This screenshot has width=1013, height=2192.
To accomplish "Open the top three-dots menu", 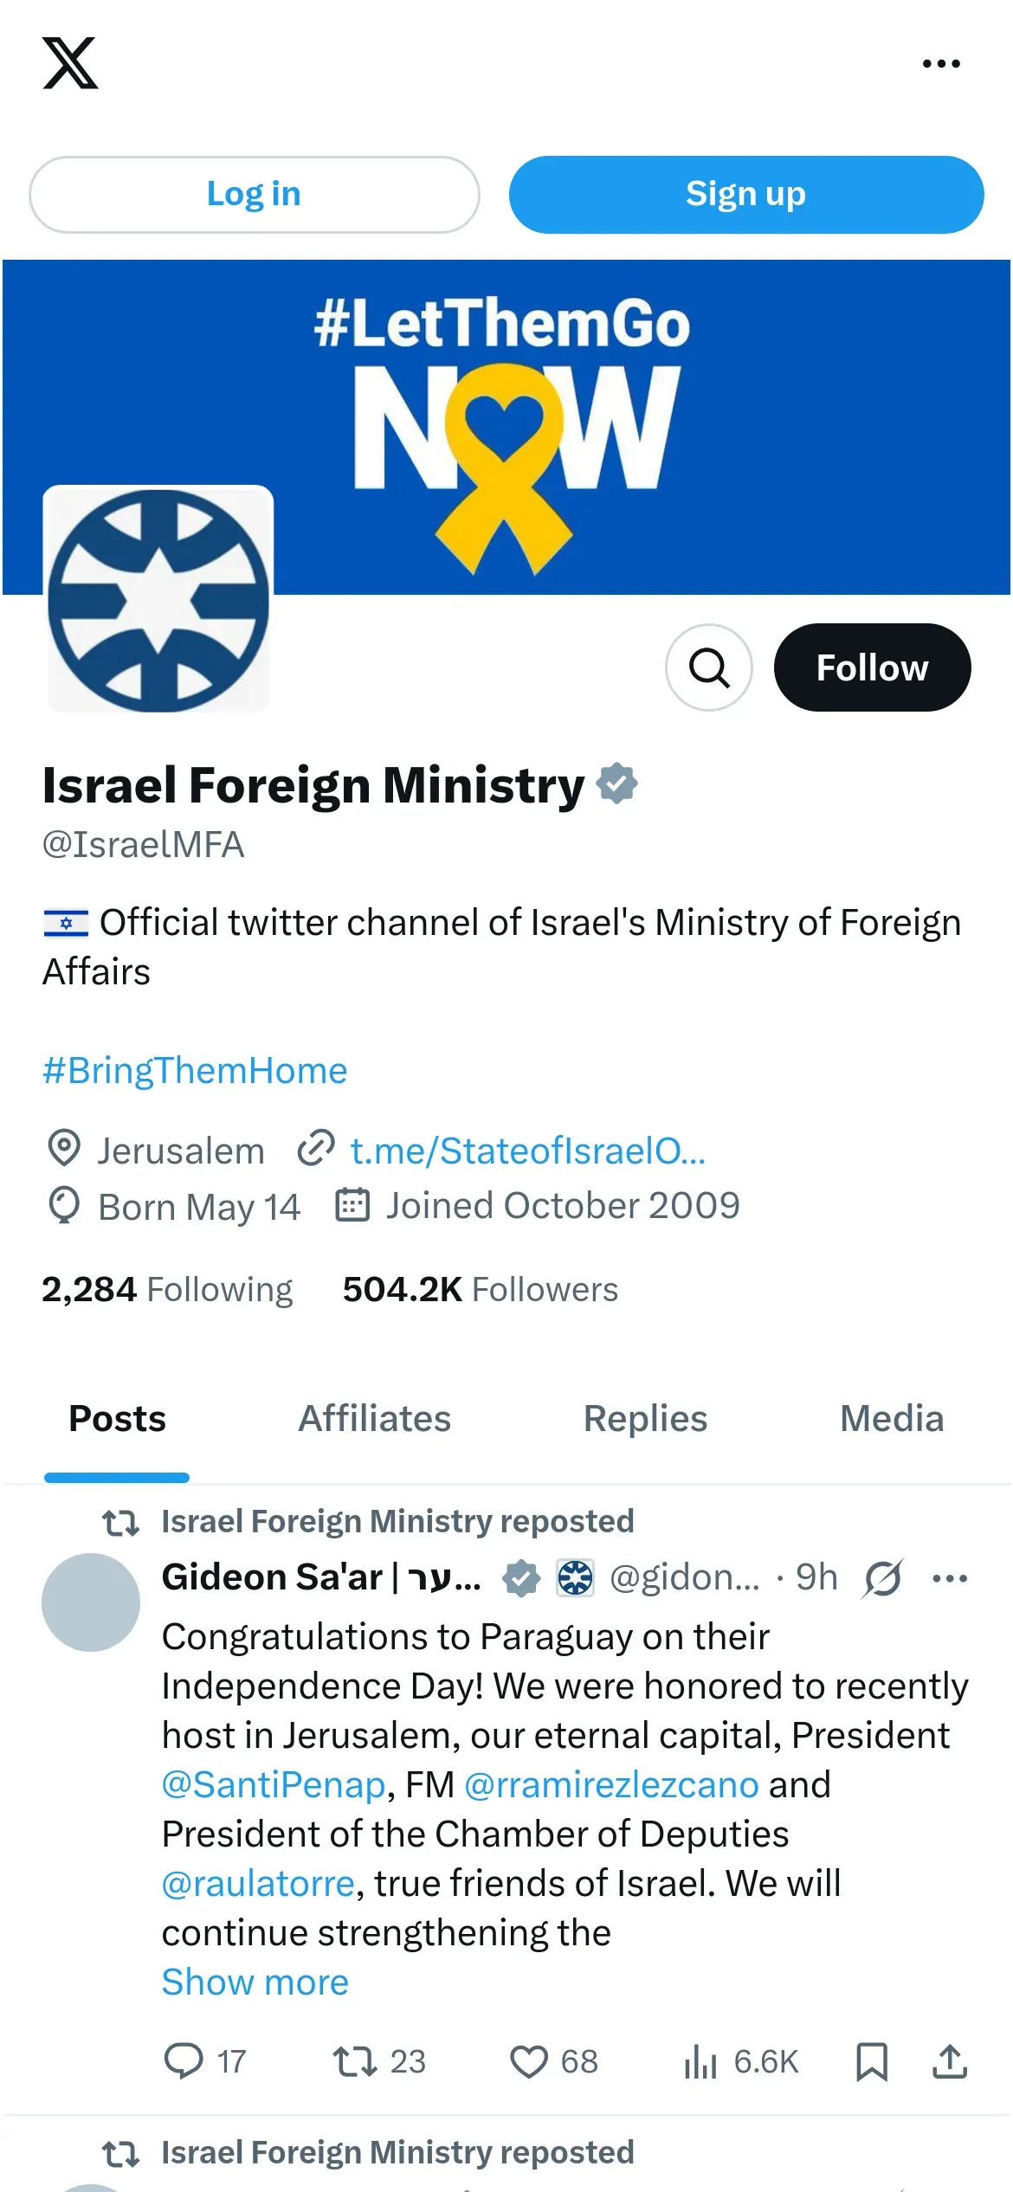I will (x=941, y=63).
